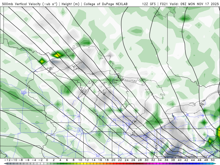Click the '10' value on the color scale
This screenshot has height=165, width=220.
click(x=80, y=160)
